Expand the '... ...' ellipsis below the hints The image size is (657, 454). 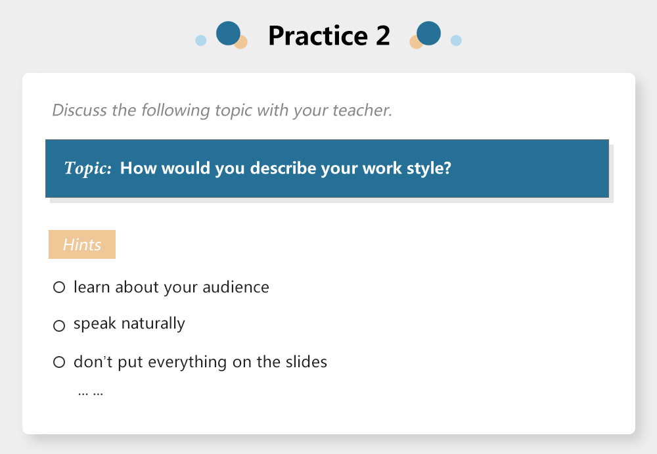90,393
